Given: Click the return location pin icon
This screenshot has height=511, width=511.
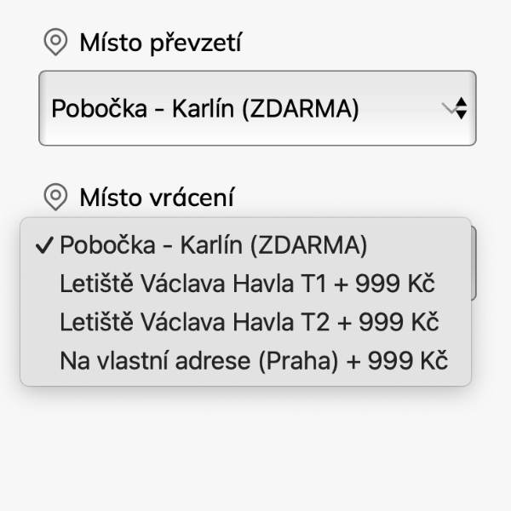Looking at the screenshot, I should [x=55, y=197].
